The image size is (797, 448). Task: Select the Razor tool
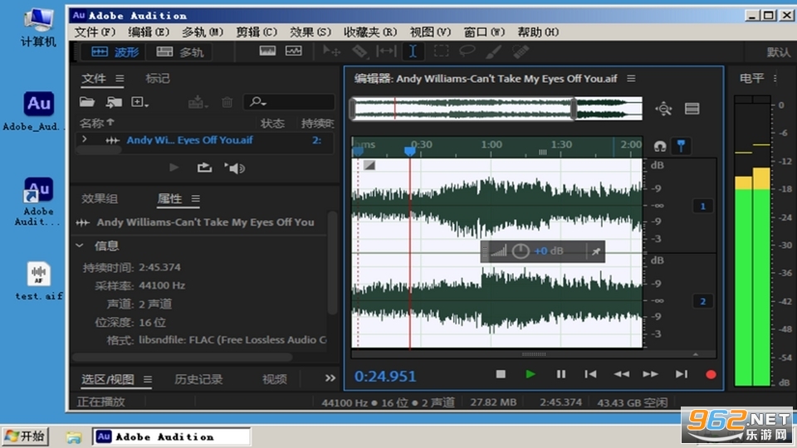point(359,51)
